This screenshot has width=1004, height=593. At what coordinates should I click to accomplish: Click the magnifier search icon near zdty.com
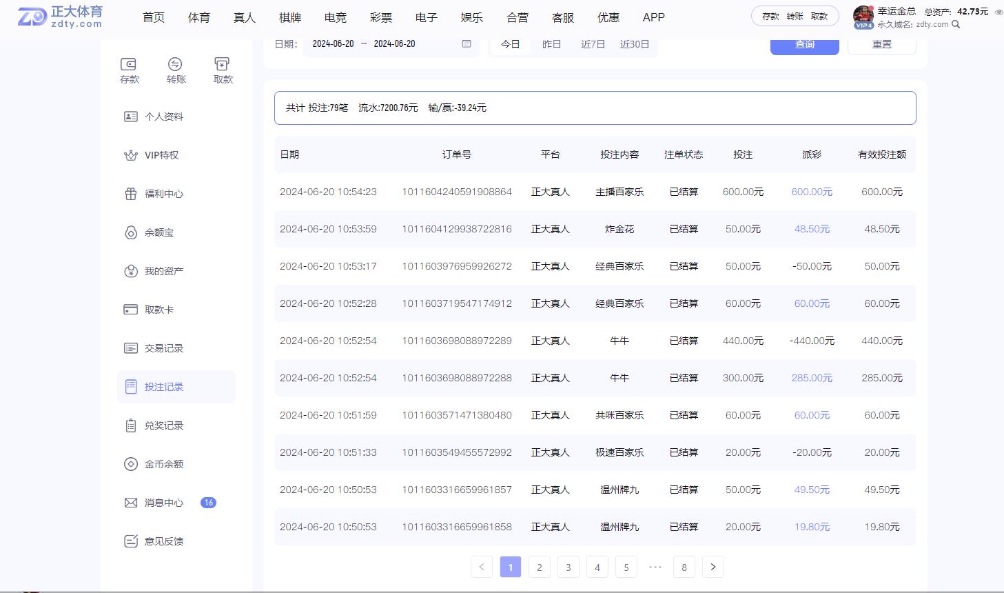[954, 24]
